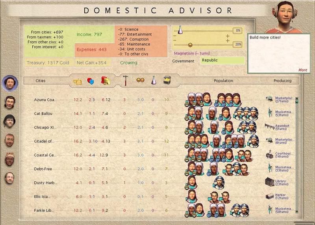Viewport: 315px width, 225px height.
Task: Click the city list scroll down arrow
Action: 297,212
